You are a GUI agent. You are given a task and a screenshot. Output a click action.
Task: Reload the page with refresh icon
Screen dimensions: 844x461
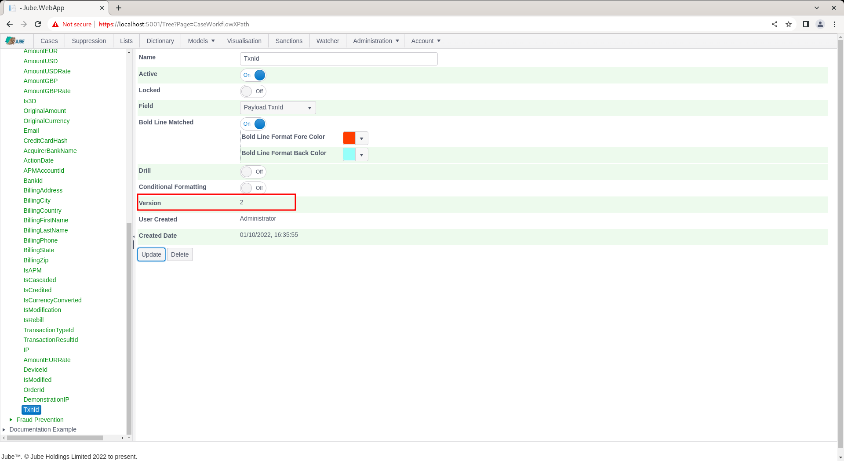coord(38,24)
